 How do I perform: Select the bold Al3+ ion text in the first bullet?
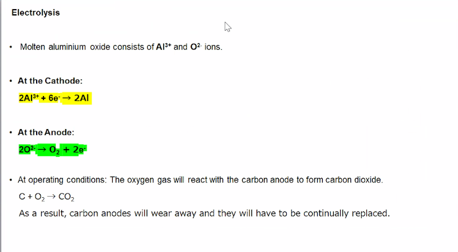163,47
